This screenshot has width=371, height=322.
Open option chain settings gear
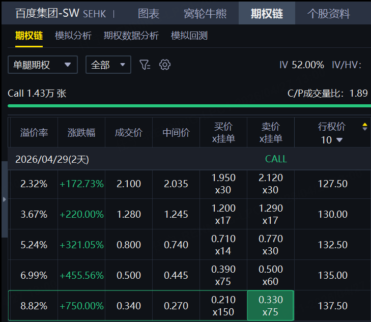pos(164,65)
